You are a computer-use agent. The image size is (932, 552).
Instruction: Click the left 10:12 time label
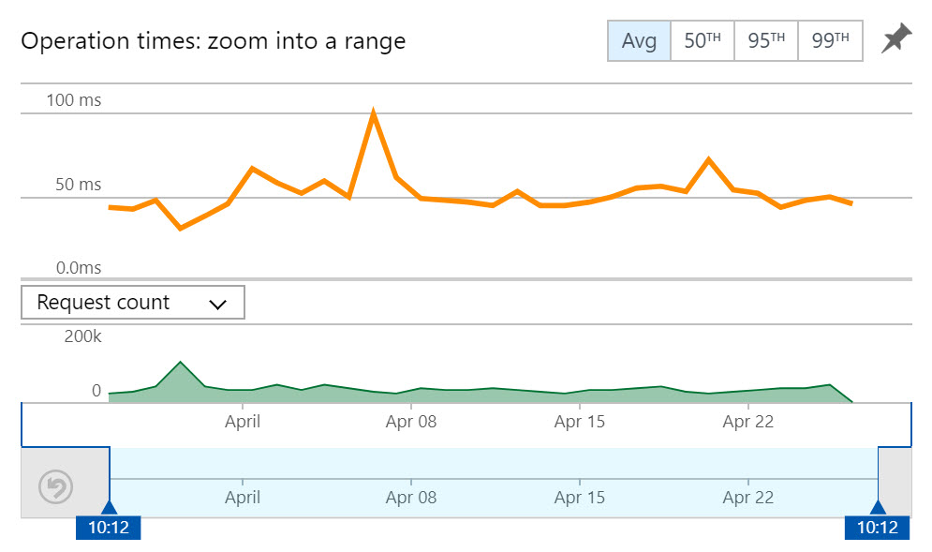tap(111, 528)
